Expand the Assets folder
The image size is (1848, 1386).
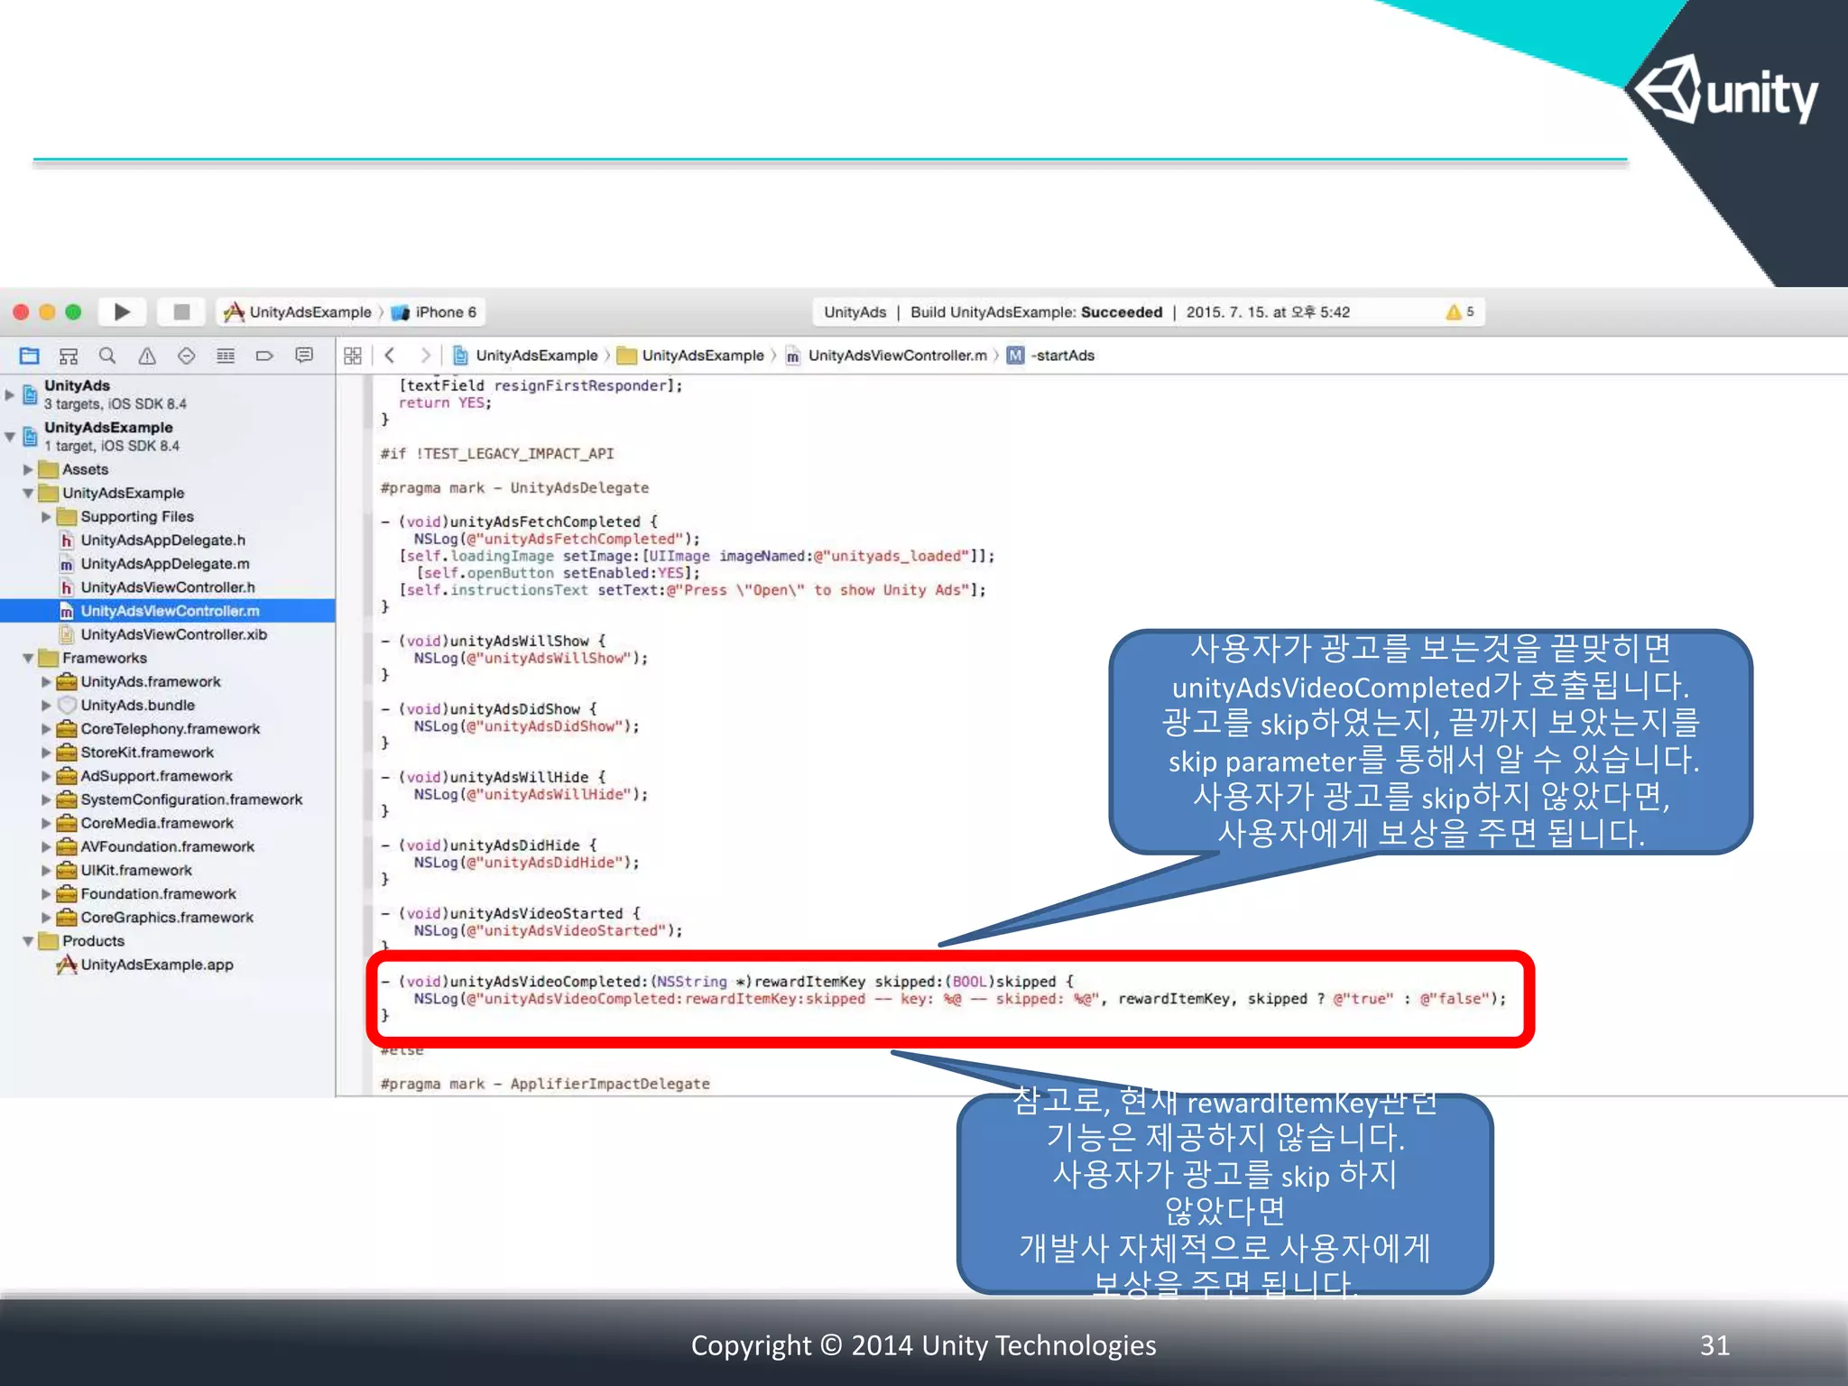(x=28, y=469)
